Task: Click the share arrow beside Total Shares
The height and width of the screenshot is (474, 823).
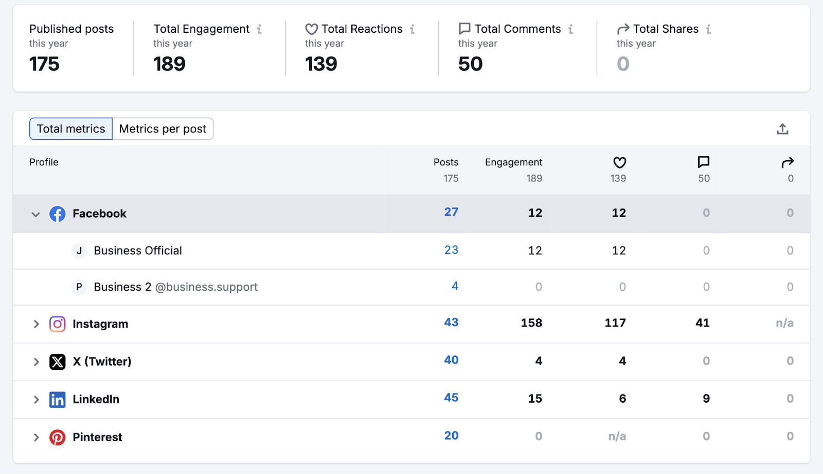Action: coord(623,29)
